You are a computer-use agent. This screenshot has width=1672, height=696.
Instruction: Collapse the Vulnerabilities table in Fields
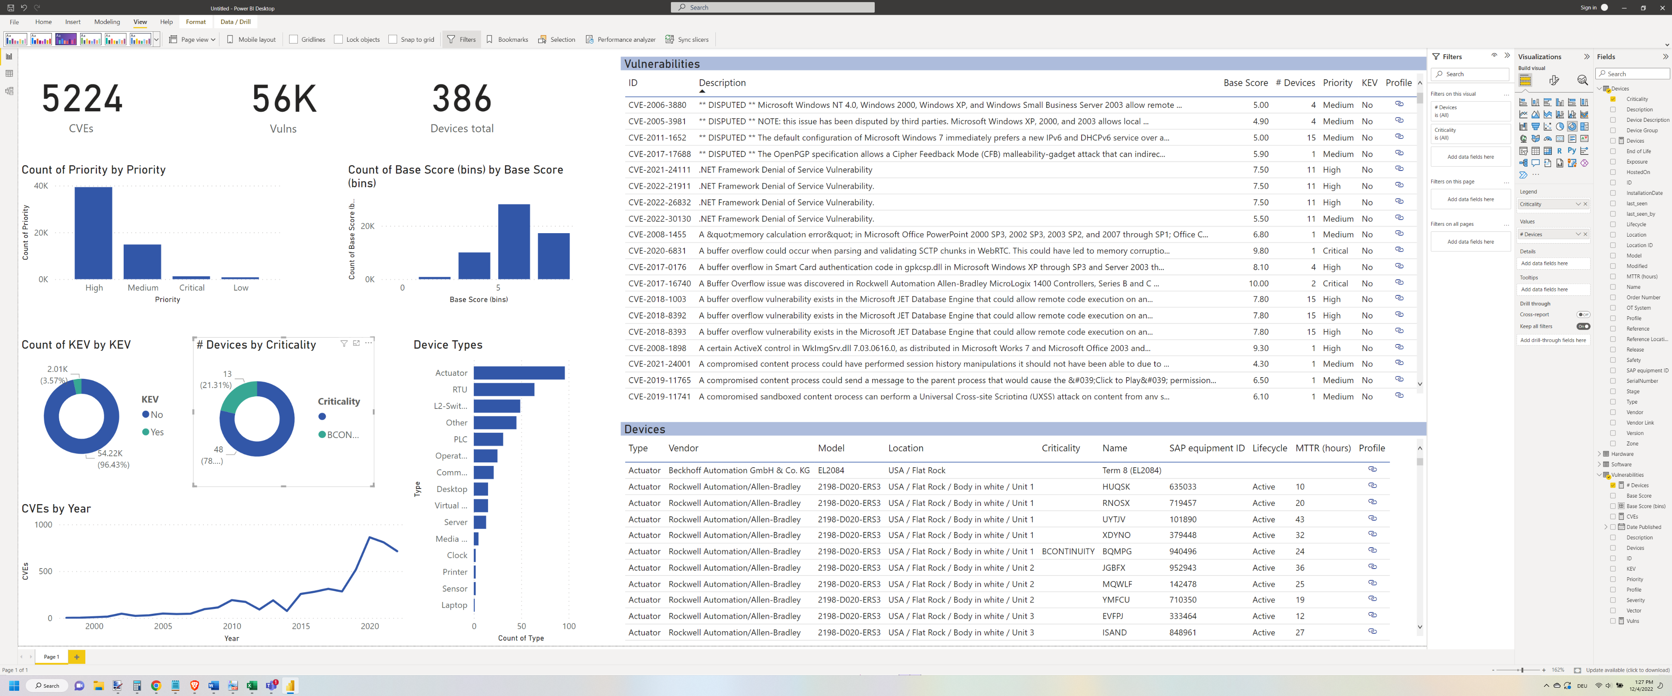[1599, 475]
